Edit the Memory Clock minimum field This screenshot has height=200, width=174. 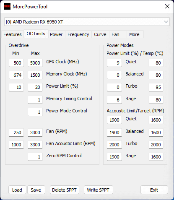pyautogui.click(x=16, y=75)
